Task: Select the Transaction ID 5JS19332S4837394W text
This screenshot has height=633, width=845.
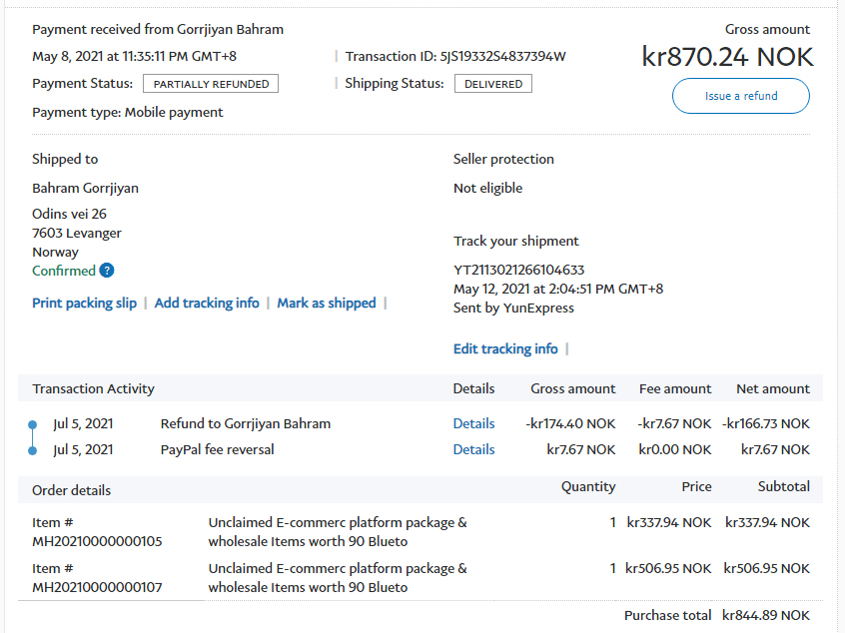Action: coord(502,56)
